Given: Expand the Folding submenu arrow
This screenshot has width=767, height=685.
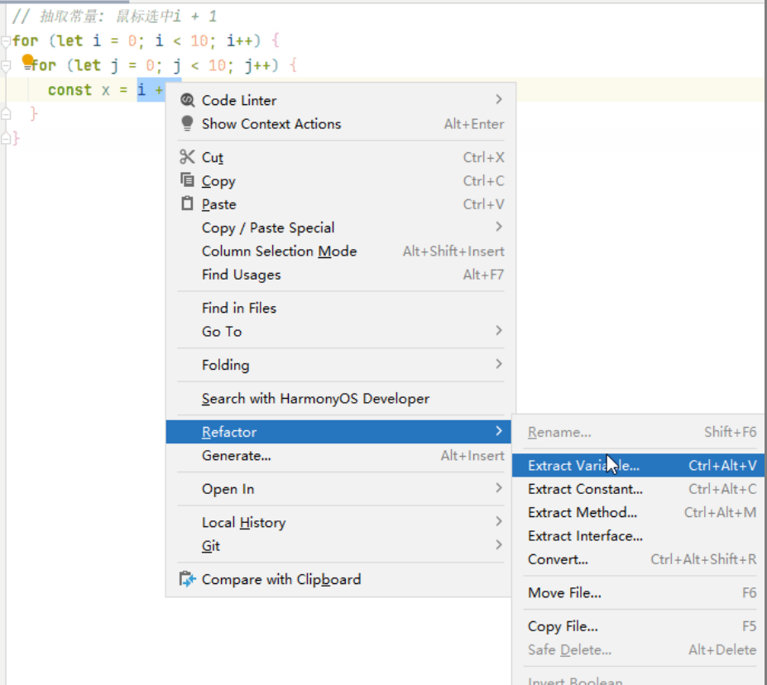Looking at the screenshot, I should [498, 364].
